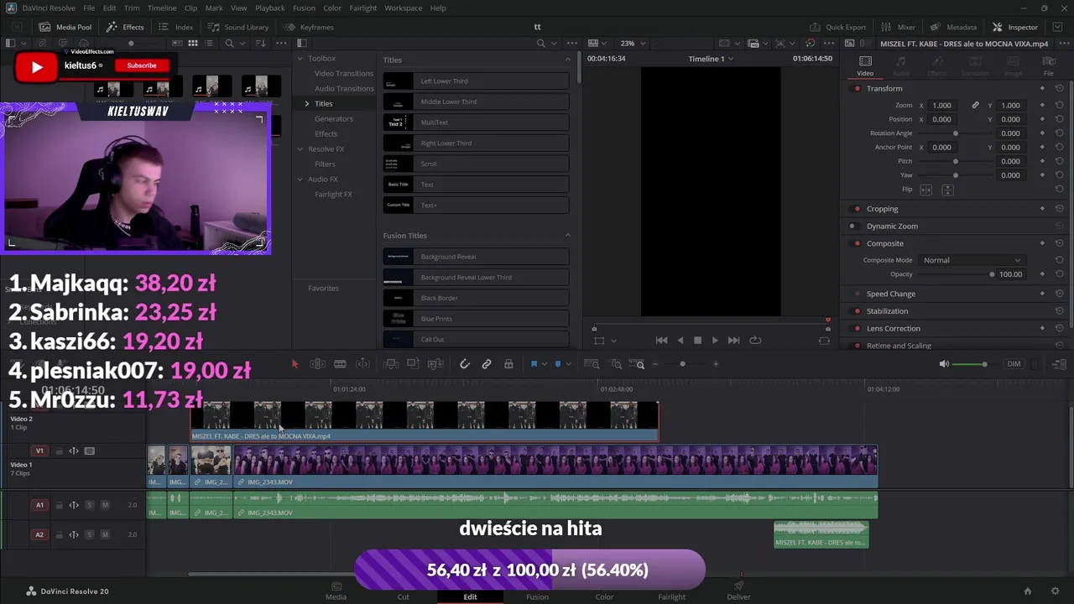Viewport: 1074px width, 604px height.
Task: Toggle the Position Lock icon
Action: [x=508, y=364]
